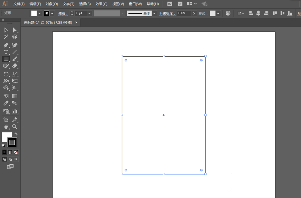The width and height of the screenshot is (301, 198).
Task: Select the Shaper pencil tool
Action: [6, 66]
